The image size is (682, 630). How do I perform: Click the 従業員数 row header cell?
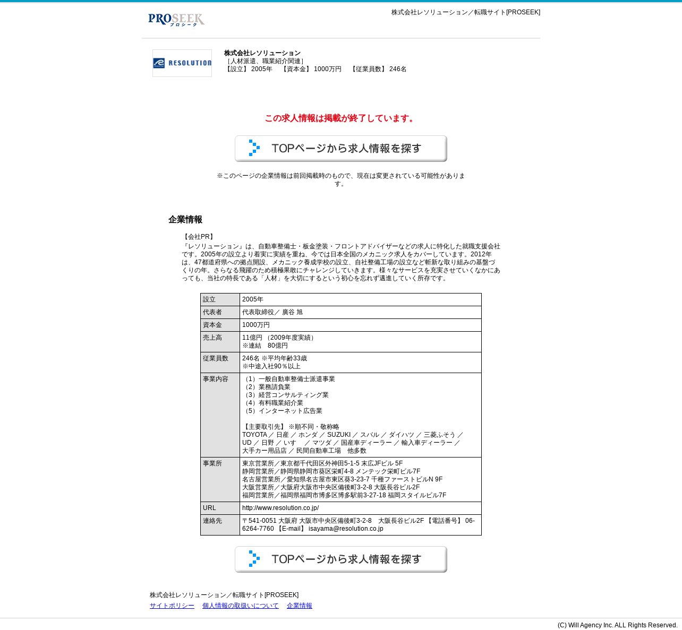pyautogui.click(x=220, y=363)
